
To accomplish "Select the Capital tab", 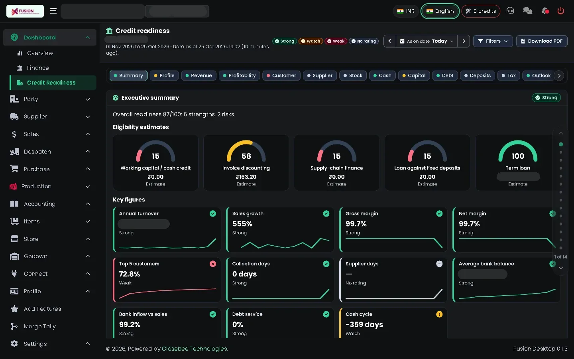I will (x=414, y=75).
